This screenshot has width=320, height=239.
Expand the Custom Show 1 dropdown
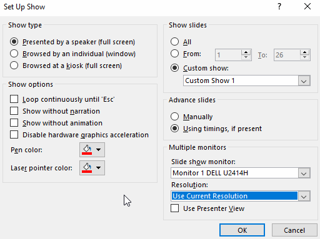tap(304, 80)
